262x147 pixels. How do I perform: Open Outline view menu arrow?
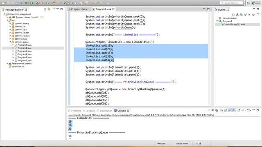(258, 14)
